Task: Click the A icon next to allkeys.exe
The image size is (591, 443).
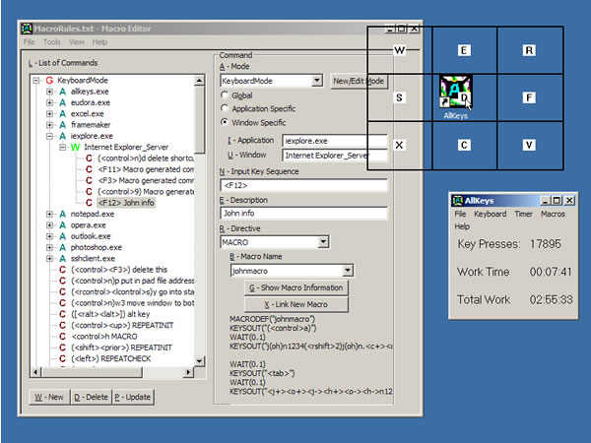Action: 63,92
